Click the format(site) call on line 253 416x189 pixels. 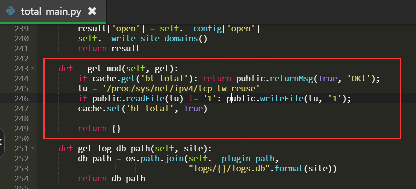click(x=306, y=169)
